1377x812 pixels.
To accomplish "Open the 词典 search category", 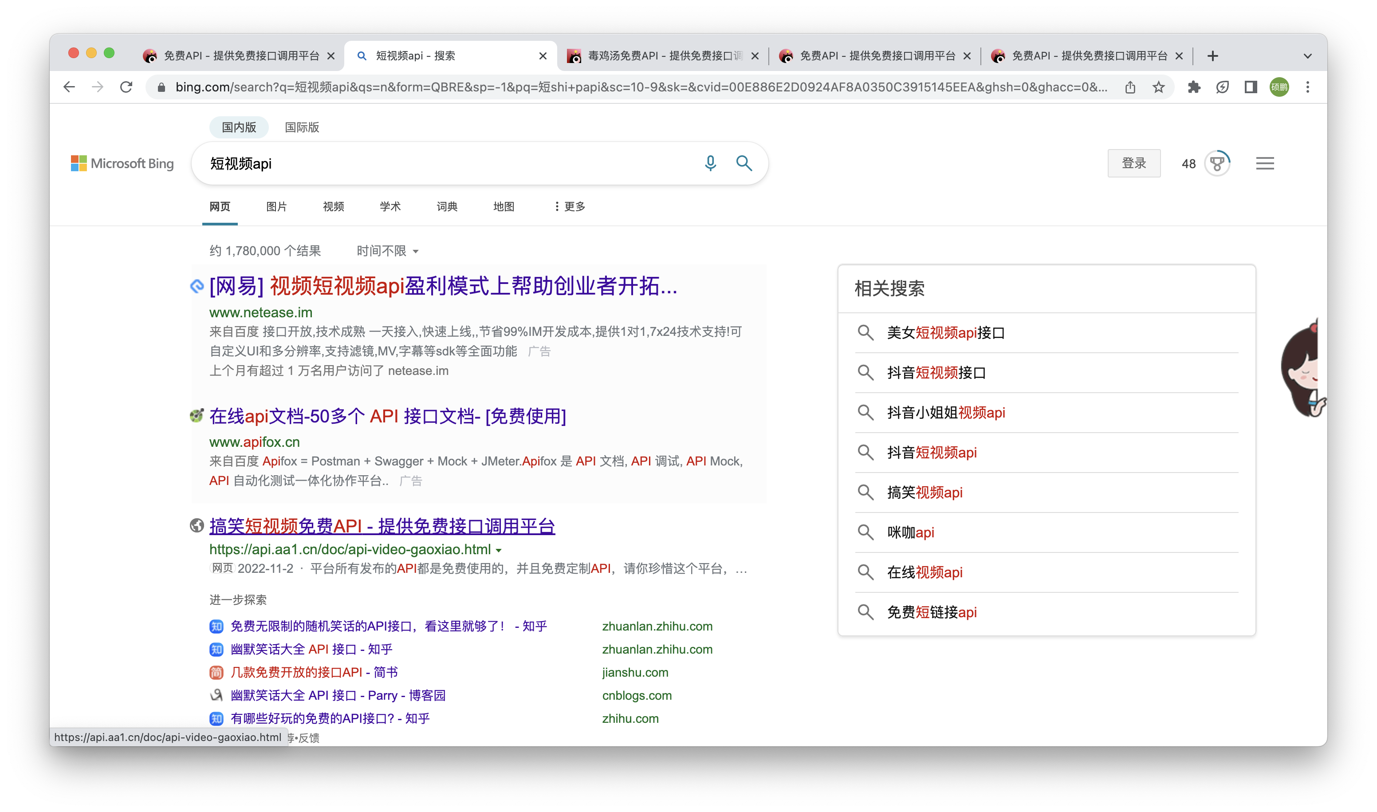I will pos(447,207).
